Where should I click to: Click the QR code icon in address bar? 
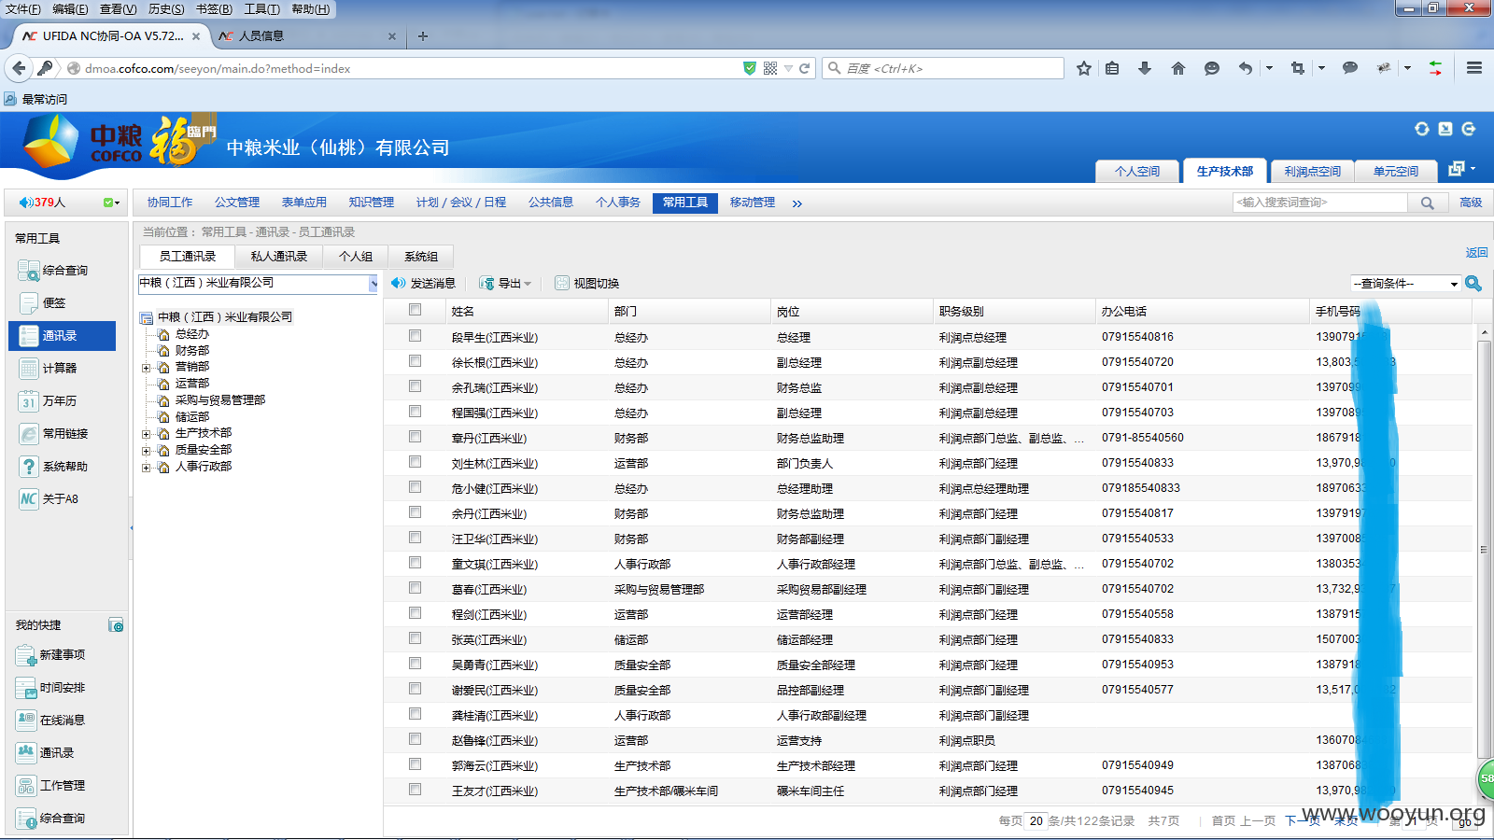(770, 68)
